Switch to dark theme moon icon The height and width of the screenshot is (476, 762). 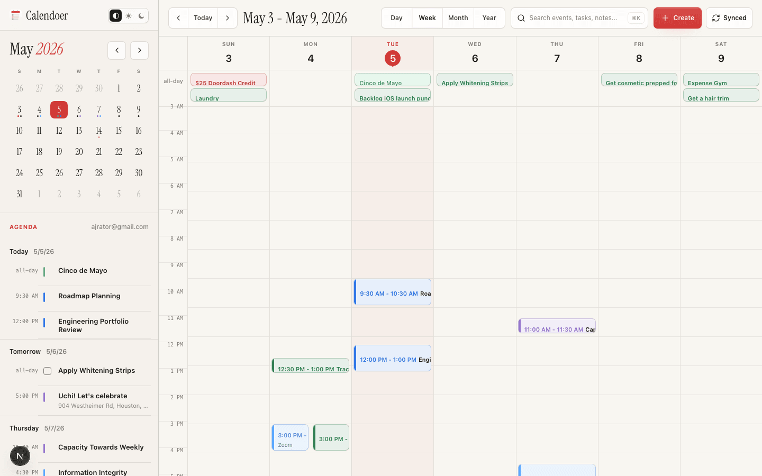click(x=141, y=16)
